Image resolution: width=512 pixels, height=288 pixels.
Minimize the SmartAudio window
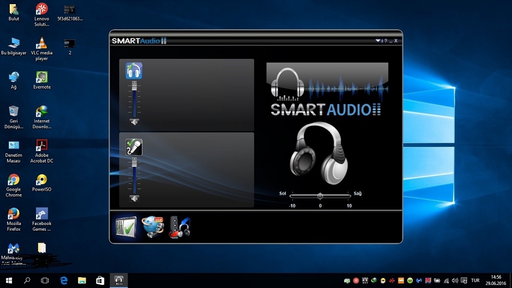click(x=391, y=41)
